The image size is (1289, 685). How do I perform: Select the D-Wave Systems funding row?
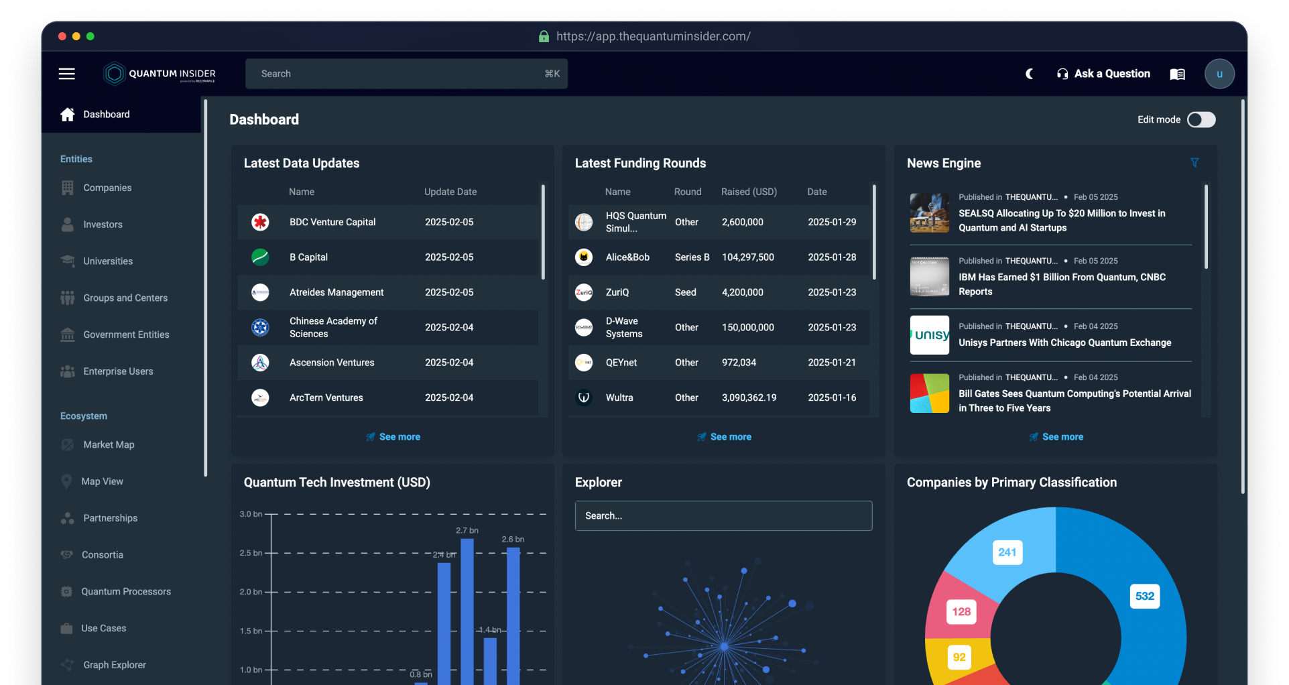coord(719,327)
